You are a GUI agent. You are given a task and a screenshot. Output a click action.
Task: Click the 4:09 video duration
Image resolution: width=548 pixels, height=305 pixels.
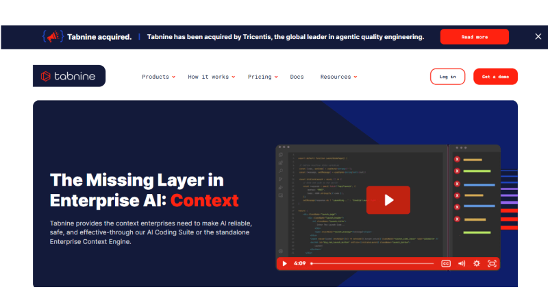(299, 263)
